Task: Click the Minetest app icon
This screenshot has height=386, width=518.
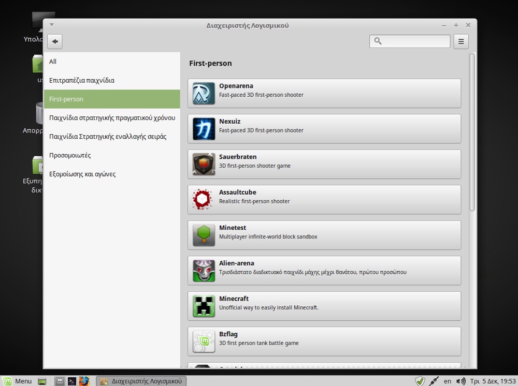Action: [x=204, y=235]
